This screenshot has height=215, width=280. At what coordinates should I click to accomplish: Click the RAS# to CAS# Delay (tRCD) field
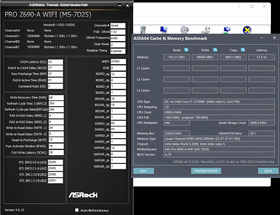55,68
